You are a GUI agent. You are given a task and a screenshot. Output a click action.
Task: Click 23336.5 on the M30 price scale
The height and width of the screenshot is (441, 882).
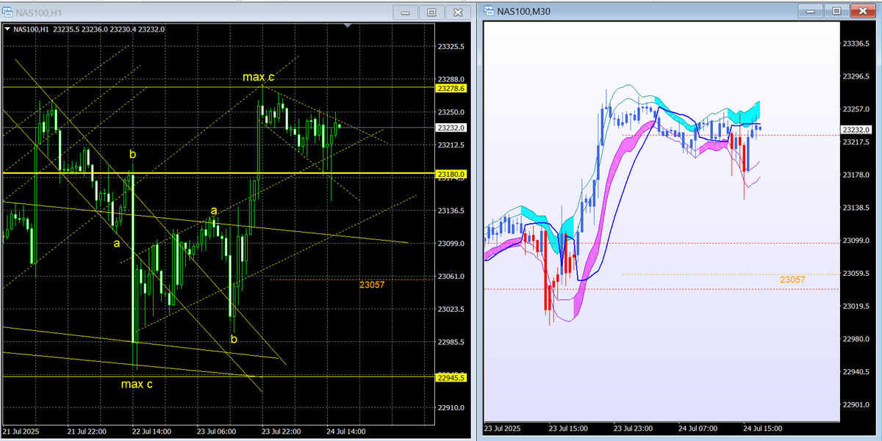click(x=857, y=44)
